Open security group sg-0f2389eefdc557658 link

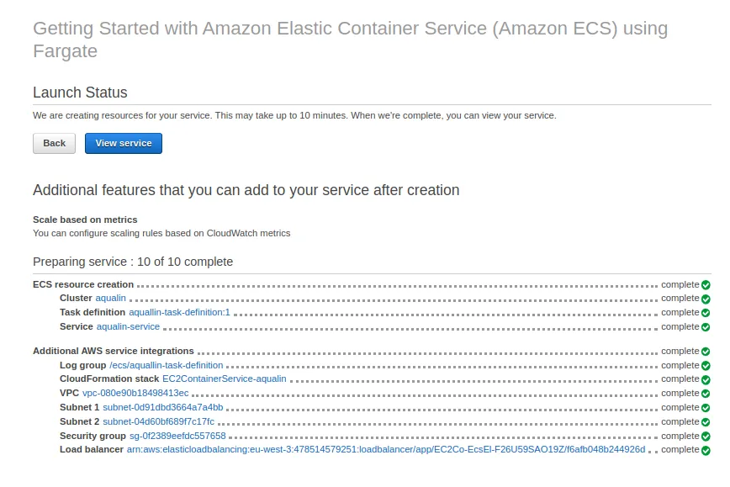click(x=177, y=437)
